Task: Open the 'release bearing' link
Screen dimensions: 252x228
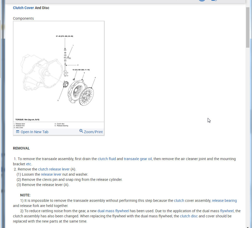Action: (224, 201)
